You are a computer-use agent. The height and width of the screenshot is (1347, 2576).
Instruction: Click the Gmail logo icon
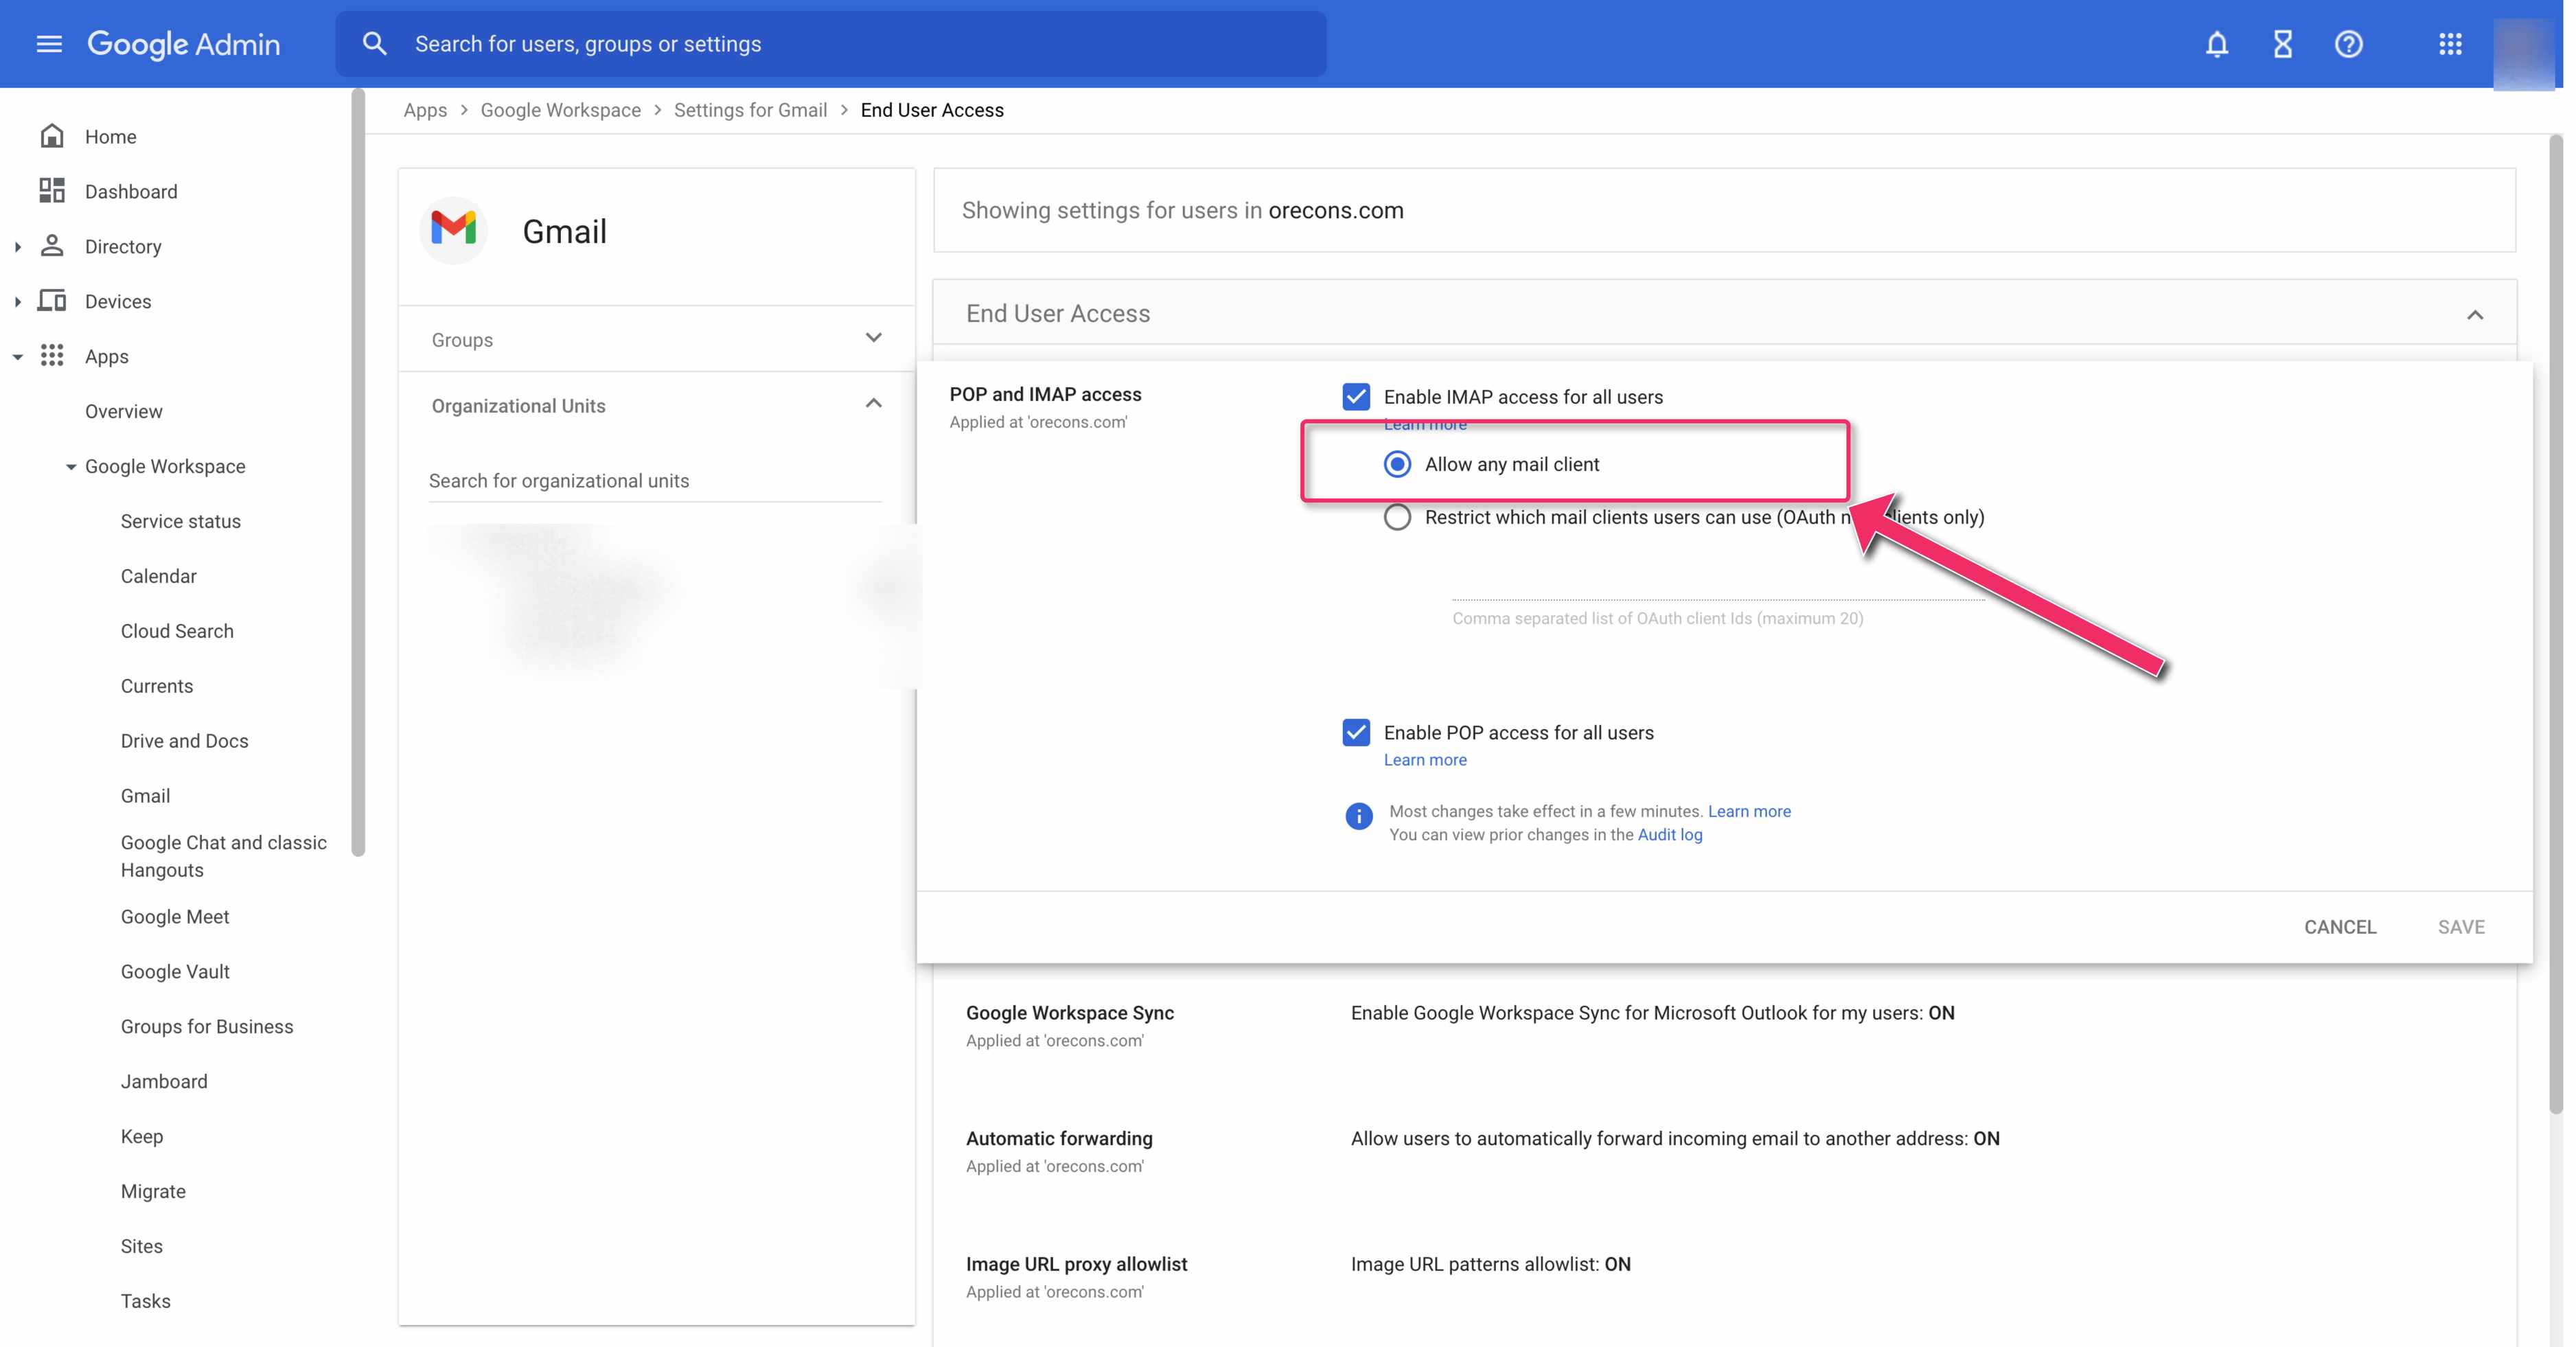point(454,230)
